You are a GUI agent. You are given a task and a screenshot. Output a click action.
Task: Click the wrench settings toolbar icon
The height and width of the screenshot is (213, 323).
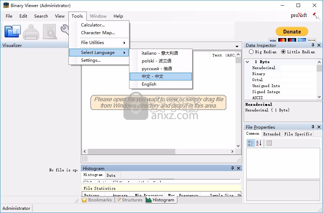coord(65,30)
